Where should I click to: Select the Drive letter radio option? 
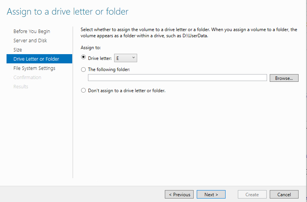tap(83, 57)
